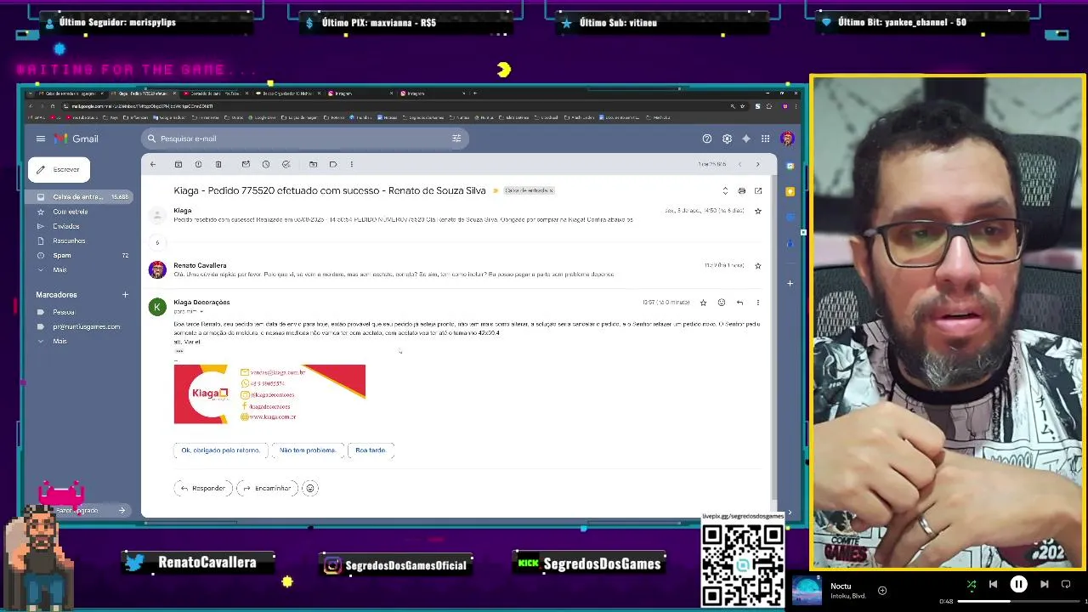Toggle shuffle in music player
This screenshot has height=612, width=1088.
(972, 584)
